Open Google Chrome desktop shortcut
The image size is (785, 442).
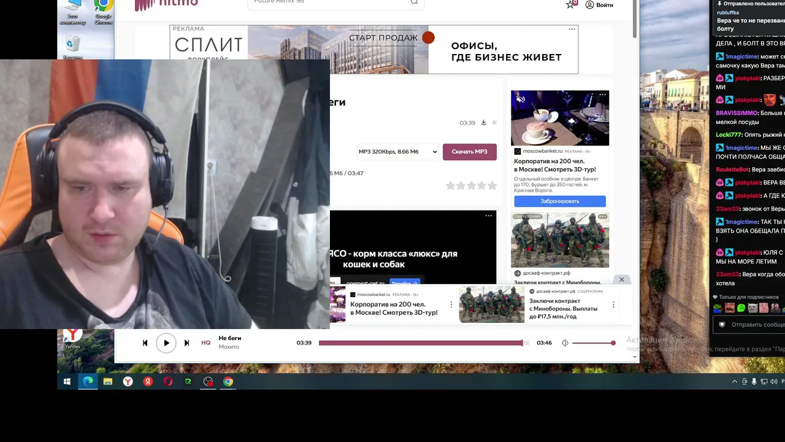[103, 12]
